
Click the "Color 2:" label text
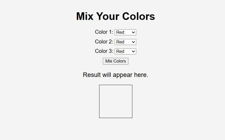104,42
